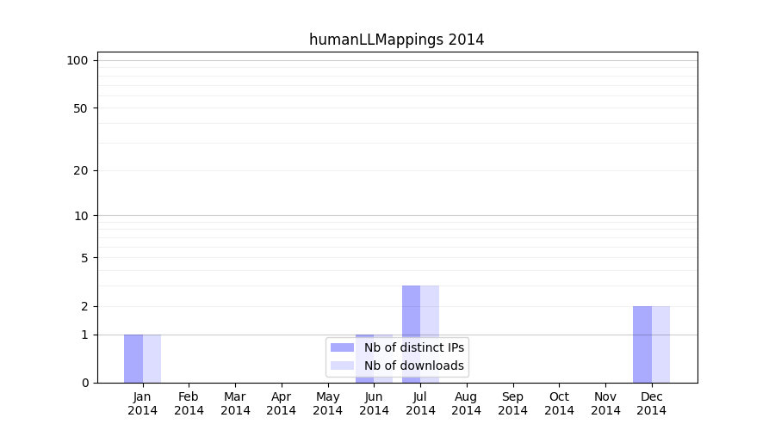
Task: Select the 'Nb of downloads' legend label
Action: pos(414,365)
